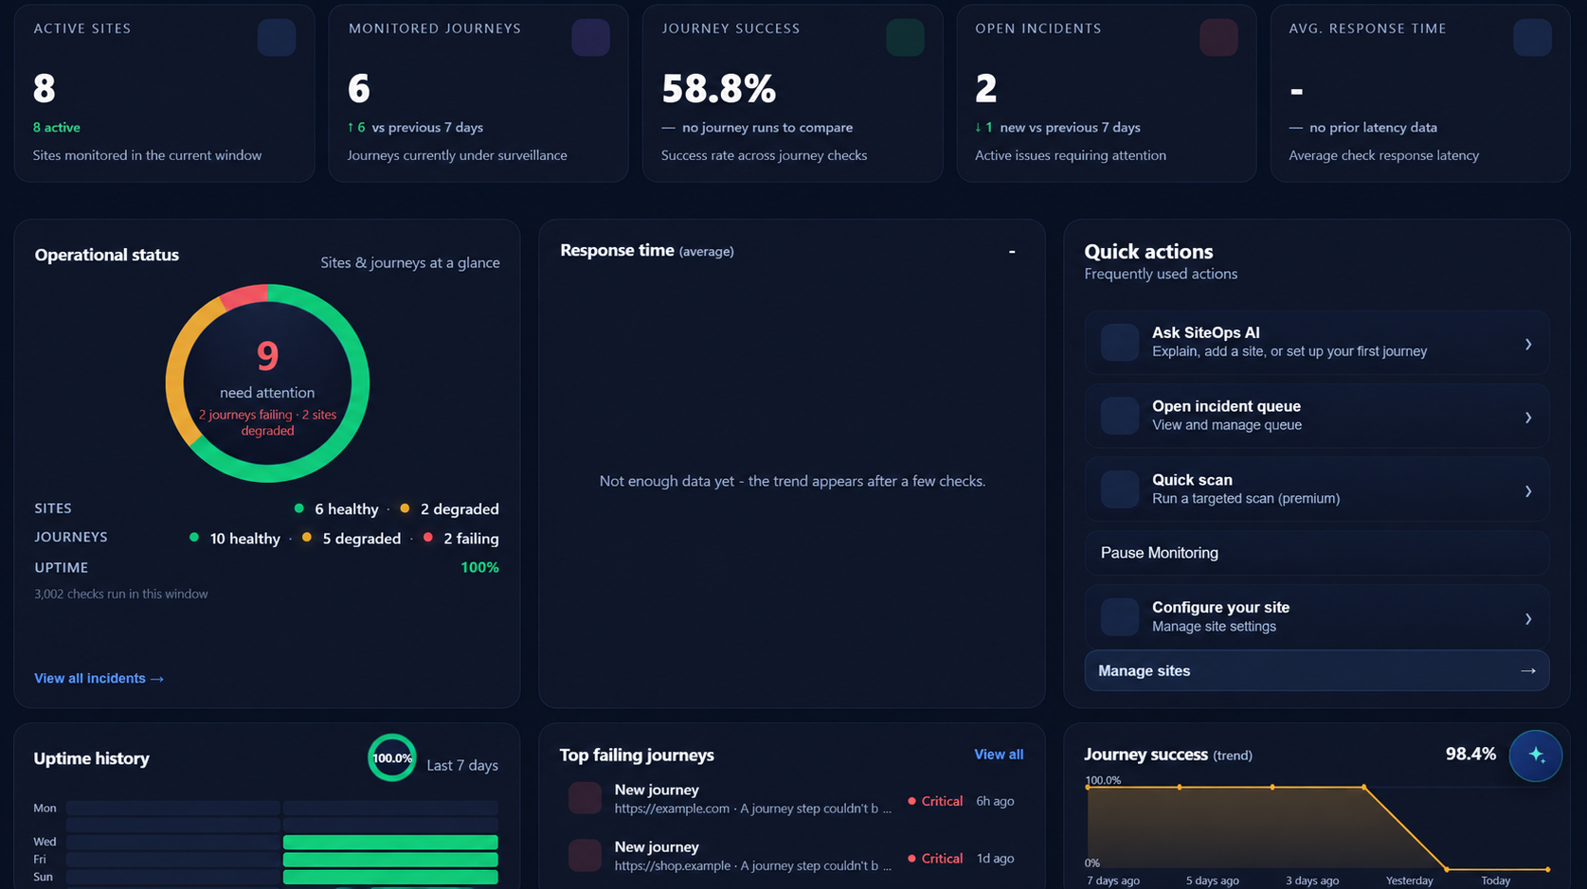Open the Quick scan action title
The width and height of the screenshot is (1587, 889).
point(1192,480)
